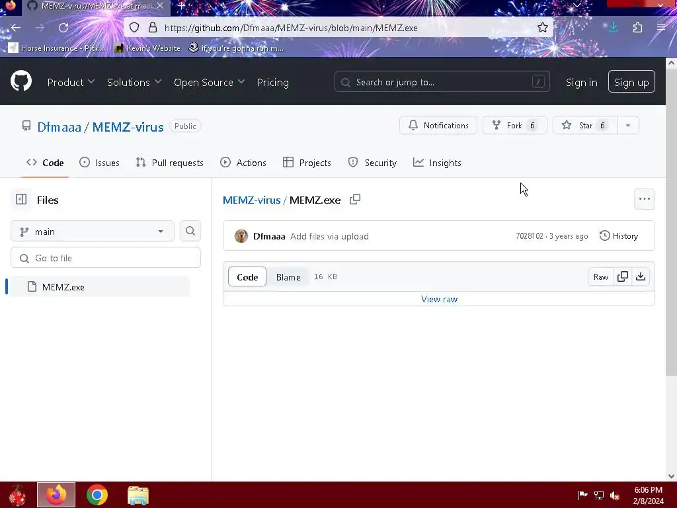677x508 pixels.
Task: Focus the Go to file field
Action: click(106, 258)
